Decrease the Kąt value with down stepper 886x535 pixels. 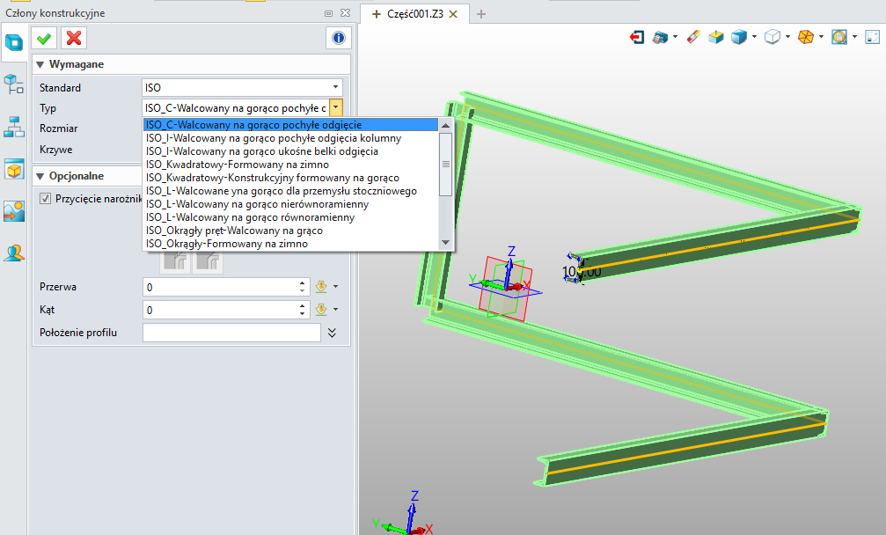[303, 313]
